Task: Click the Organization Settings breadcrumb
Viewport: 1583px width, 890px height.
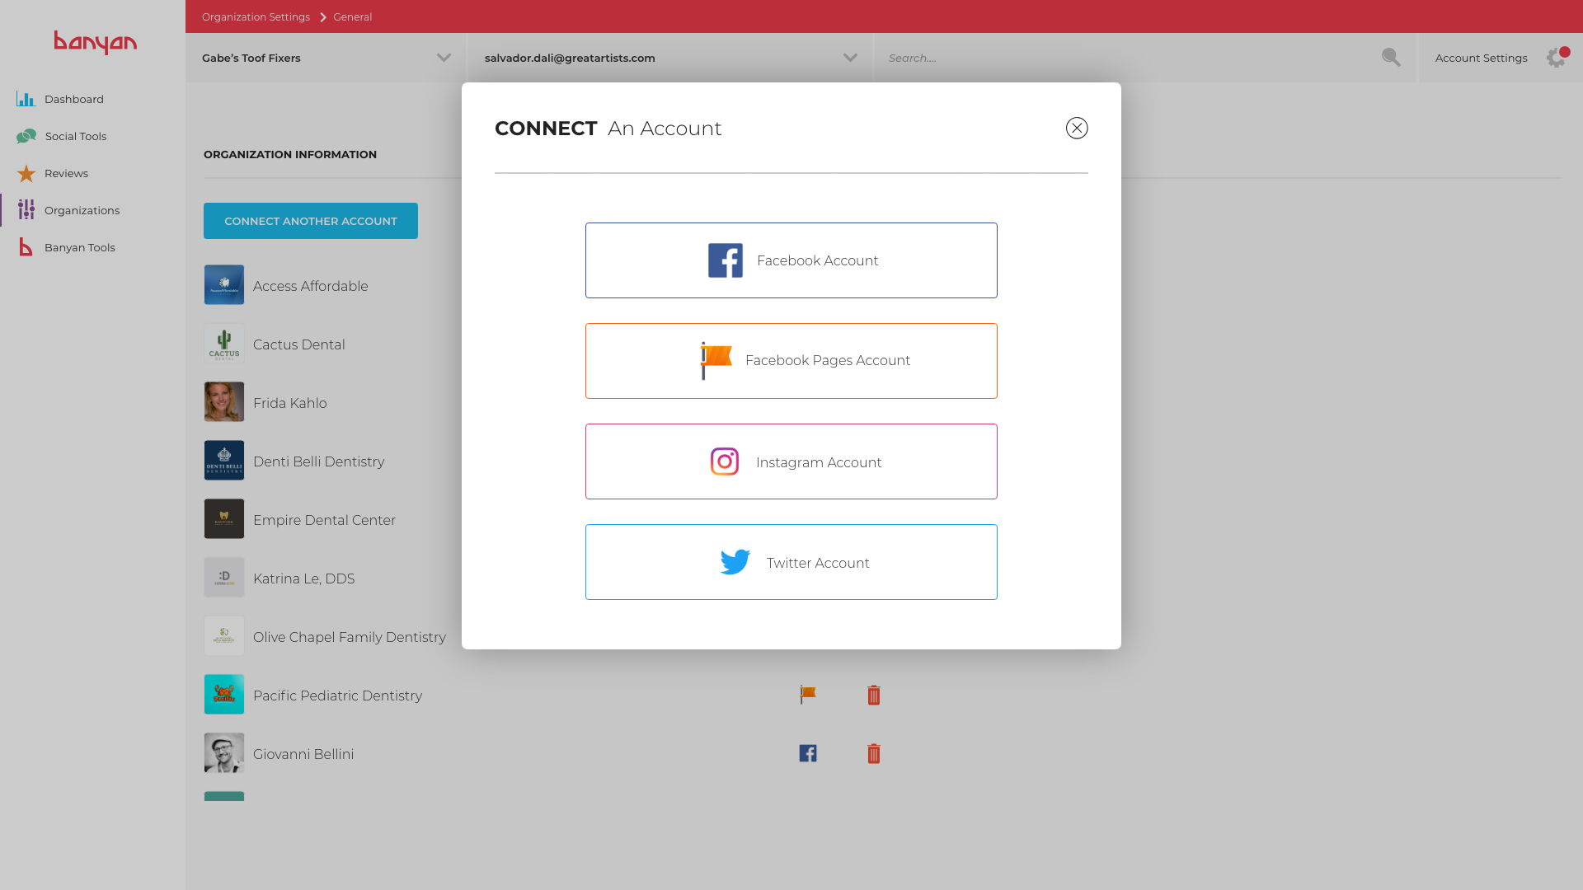Action: pyautogui.click(x=256, y=17)
